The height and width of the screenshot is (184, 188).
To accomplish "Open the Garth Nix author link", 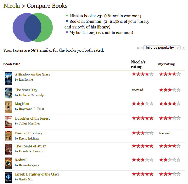I will tap(26, 179).
